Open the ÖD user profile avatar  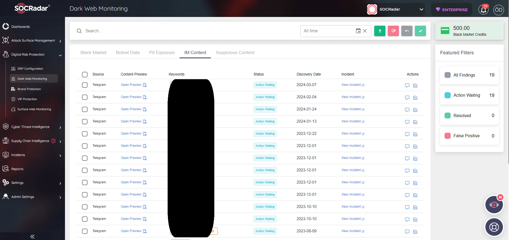tap(498, 10)
